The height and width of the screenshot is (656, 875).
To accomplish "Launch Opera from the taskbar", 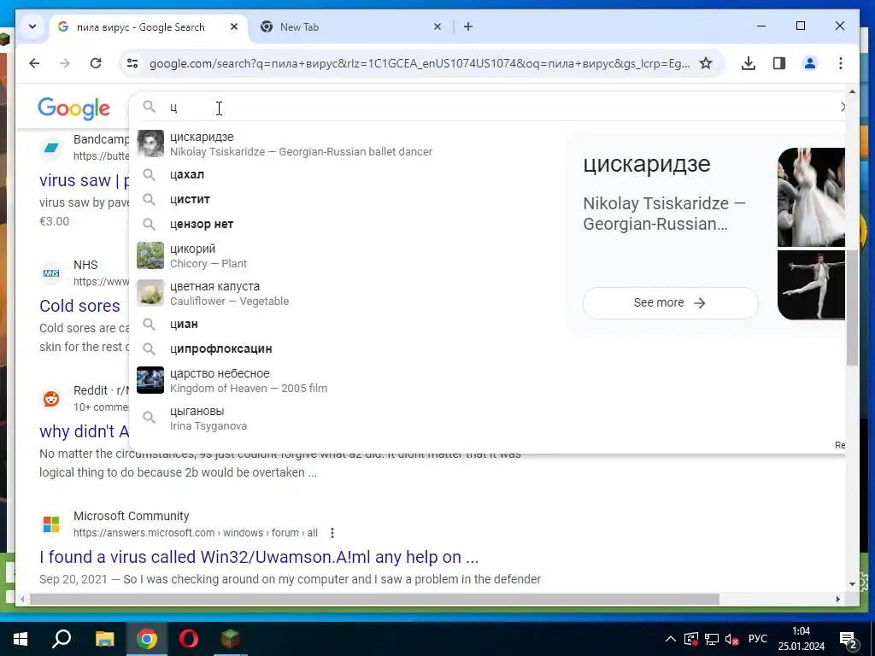I will click(x=189, y=639).
